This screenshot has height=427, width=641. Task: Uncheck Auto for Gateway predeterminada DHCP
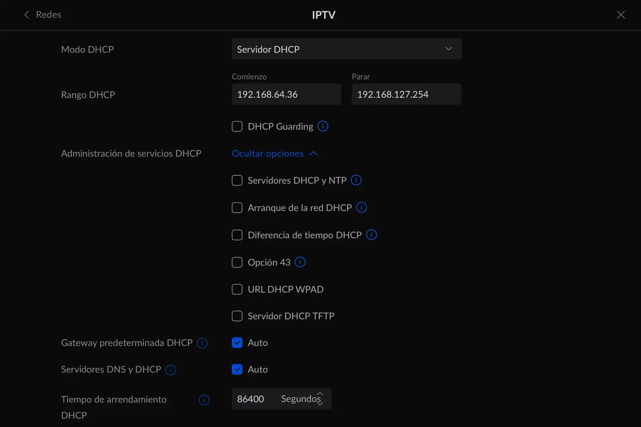(x=237, y=343)
